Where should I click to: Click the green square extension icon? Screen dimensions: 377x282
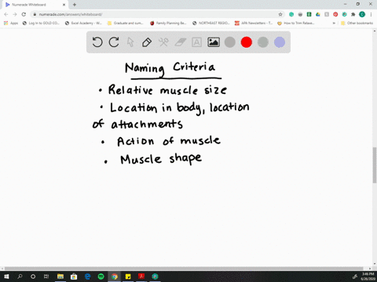[x=309, y=14]
